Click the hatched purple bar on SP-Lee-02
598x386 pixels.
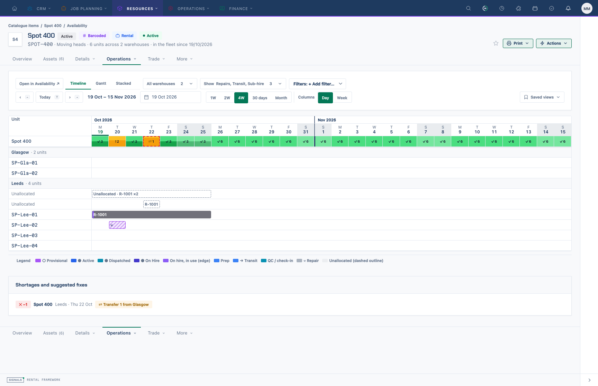click(x=117, y=225)
